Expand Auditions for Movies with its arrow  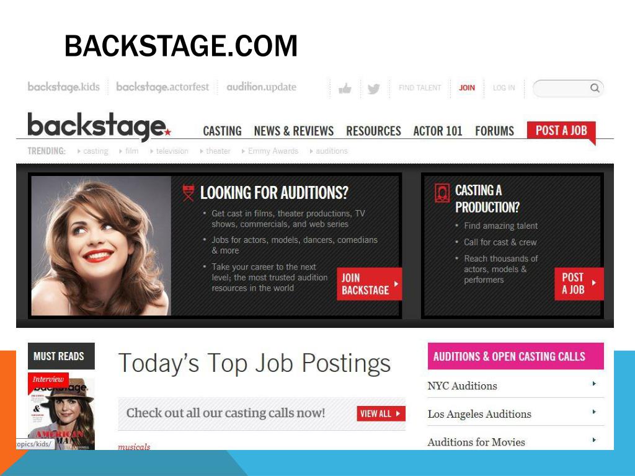(x=594, y=439)
